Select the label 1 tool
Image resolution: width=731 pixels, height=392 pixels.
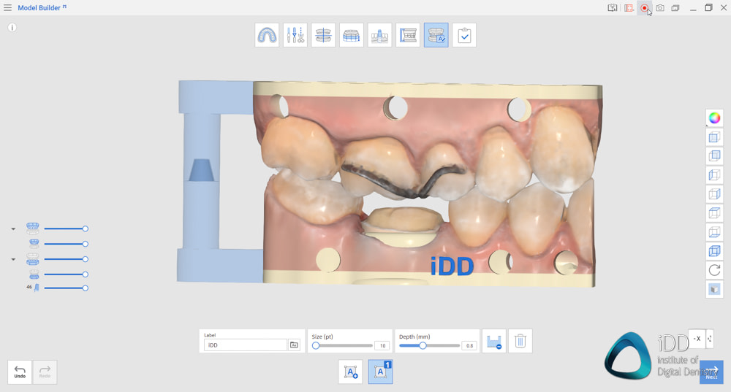(x=380, y=372)
